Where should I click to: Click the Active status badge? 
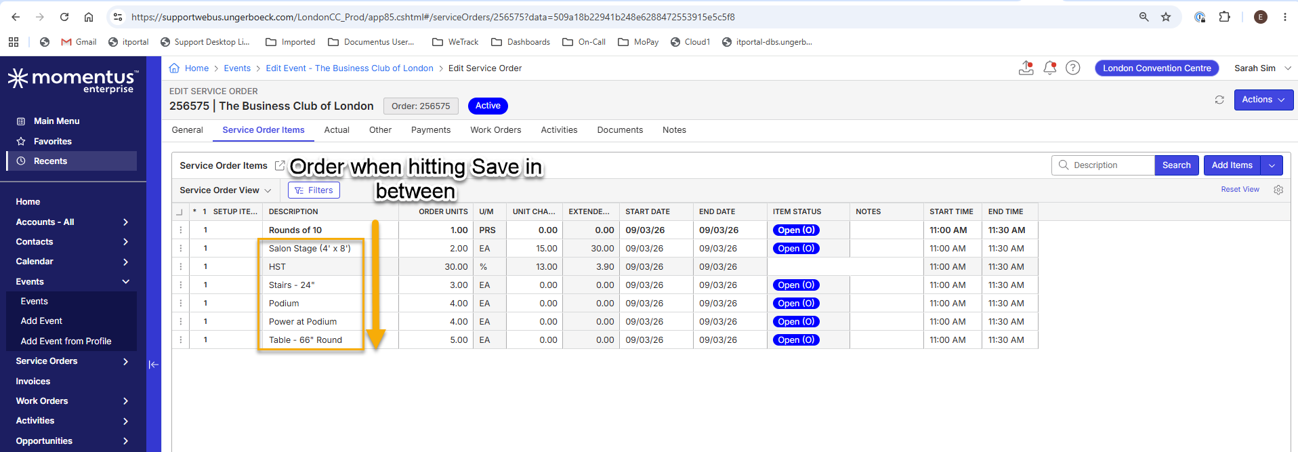(488, 106)
